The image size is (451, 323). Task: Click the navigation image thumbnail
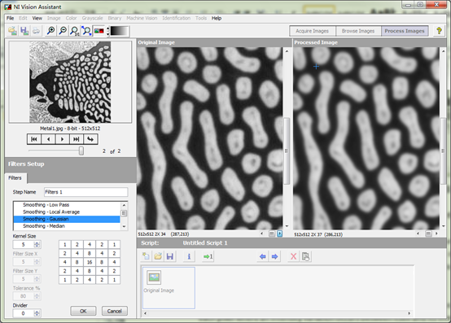pyautogui.click(x=70, y=82)
